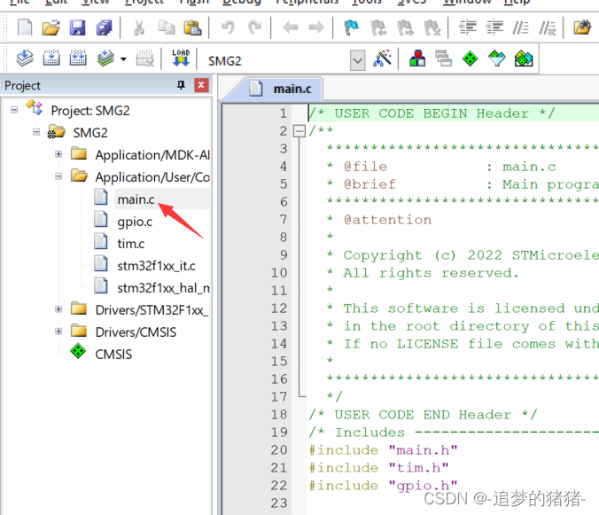Image resolution: width=599 pixels, height=515 pixels.
Task: Collapse the Application/User/Core folder
Action: pyautogui.click(x=58, y=176)
